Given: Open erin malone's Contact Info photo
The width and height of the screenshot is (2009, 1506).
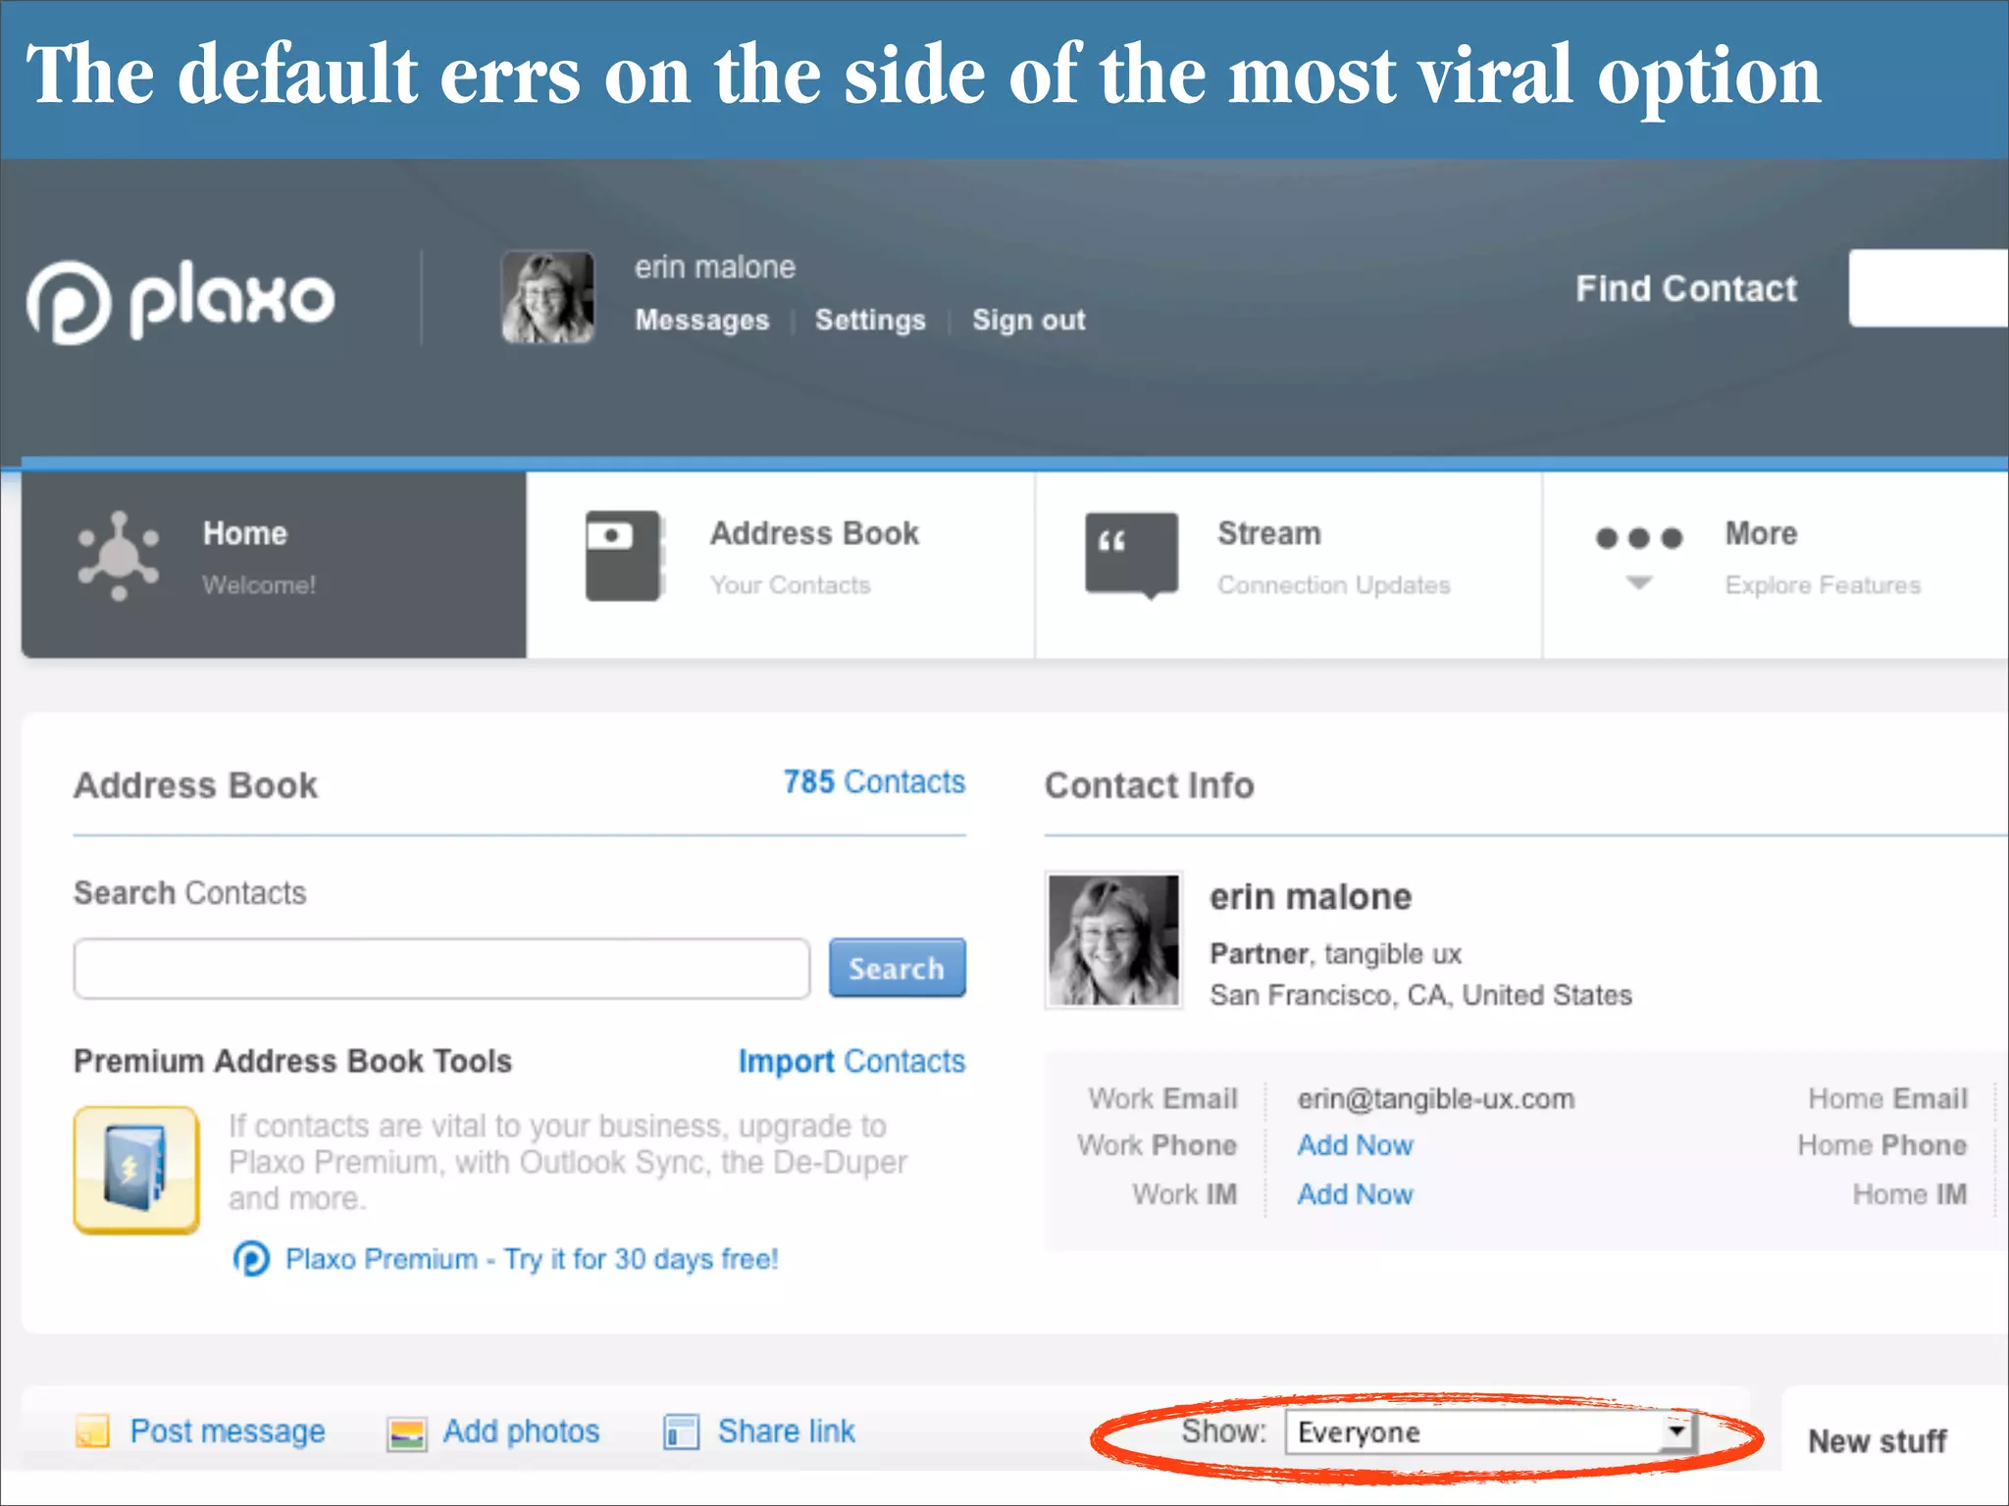Looking at the screenshot, I should point(1113,940).
